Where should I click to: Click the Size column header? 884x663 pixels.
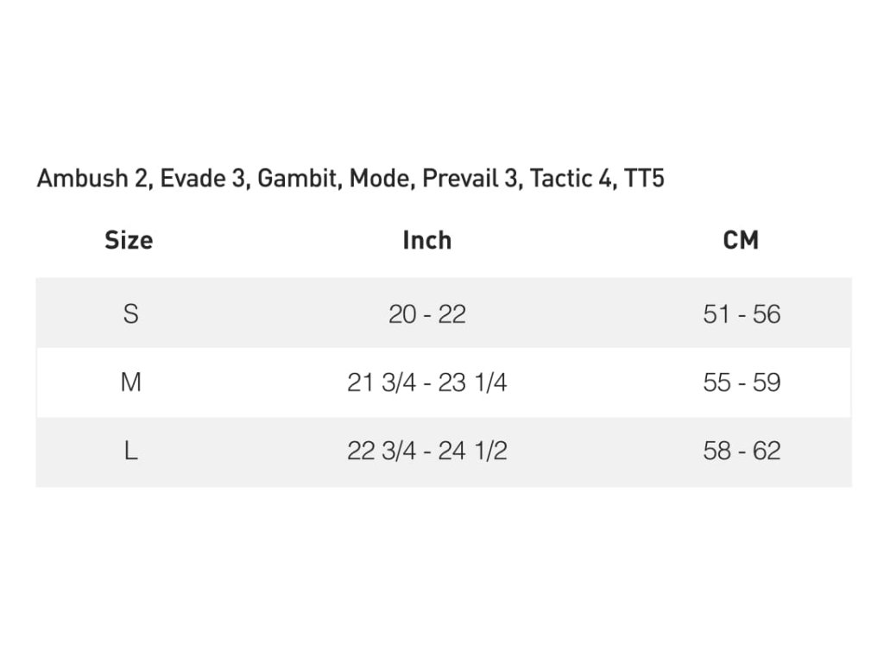pyautogui.click(x=129, y=240)
